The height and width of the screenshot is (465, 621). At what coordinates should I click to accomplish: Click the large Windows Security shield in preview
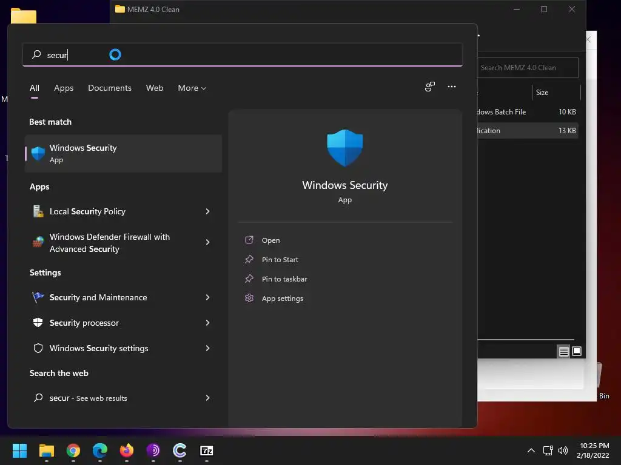click(x=344, y=148)
